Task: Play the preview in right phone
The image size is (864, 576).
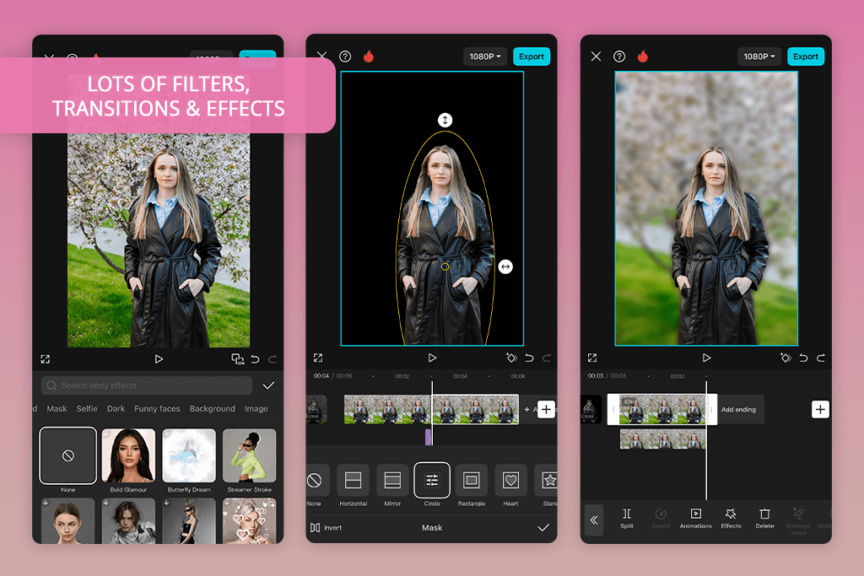Action: coord(706,358)
